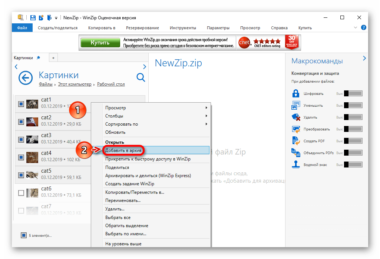Click the cat4 thumbnail image
Image resolution: width=380 pixels, height=259 pixels.
(32, 157)
